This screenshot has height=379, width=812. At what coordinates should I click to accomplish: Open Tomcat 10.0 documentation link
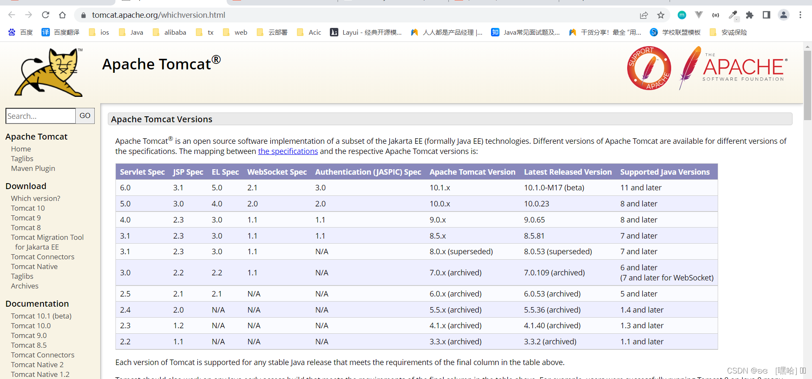point(31,326)
